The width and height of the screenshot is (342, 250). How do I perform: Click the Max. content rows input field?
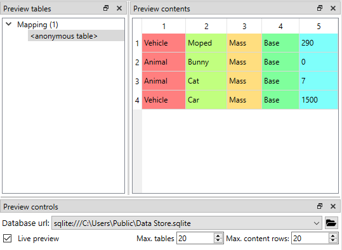(x=310, y=239)
